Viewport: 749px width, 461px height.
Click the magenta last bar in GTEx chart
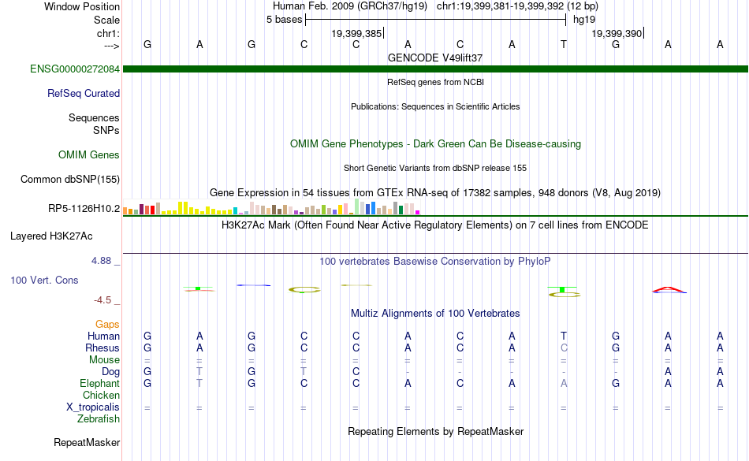418,212
